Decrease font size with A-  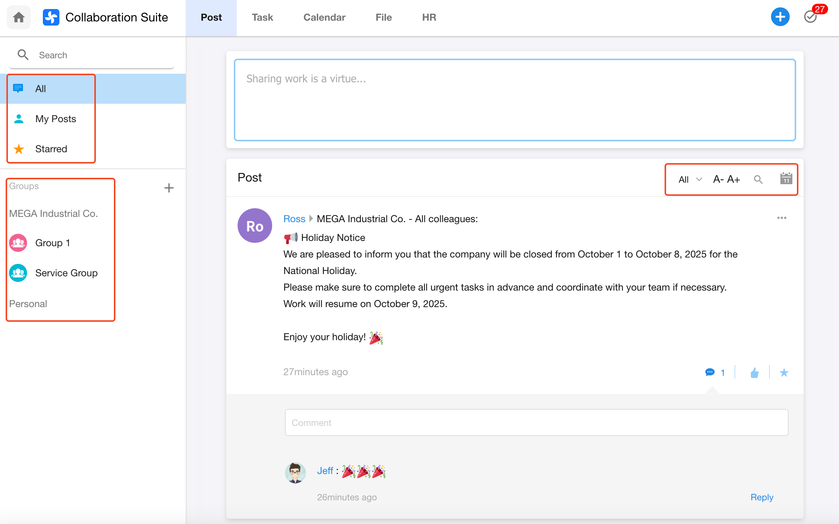pos(718,179)
